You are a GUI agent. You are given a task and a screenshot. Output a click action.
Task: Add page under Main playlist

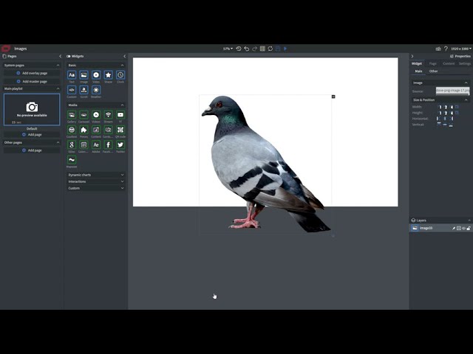point(32,134)
